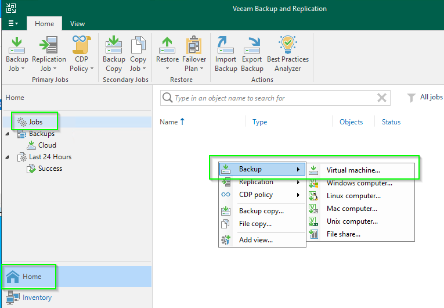
Task: Select the Cloud tree item label
Action: pyautogui.click(x=47, y=145)
